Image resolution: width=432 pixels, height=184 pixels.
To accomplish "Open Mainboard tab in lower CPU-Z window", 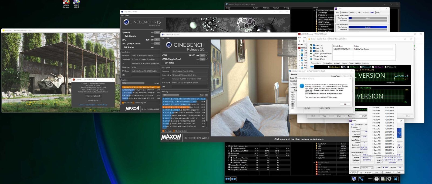I will 359,125.
